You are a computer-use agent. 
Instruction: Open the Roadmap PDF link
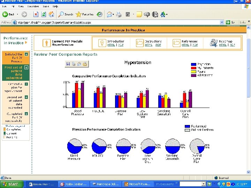232,45
